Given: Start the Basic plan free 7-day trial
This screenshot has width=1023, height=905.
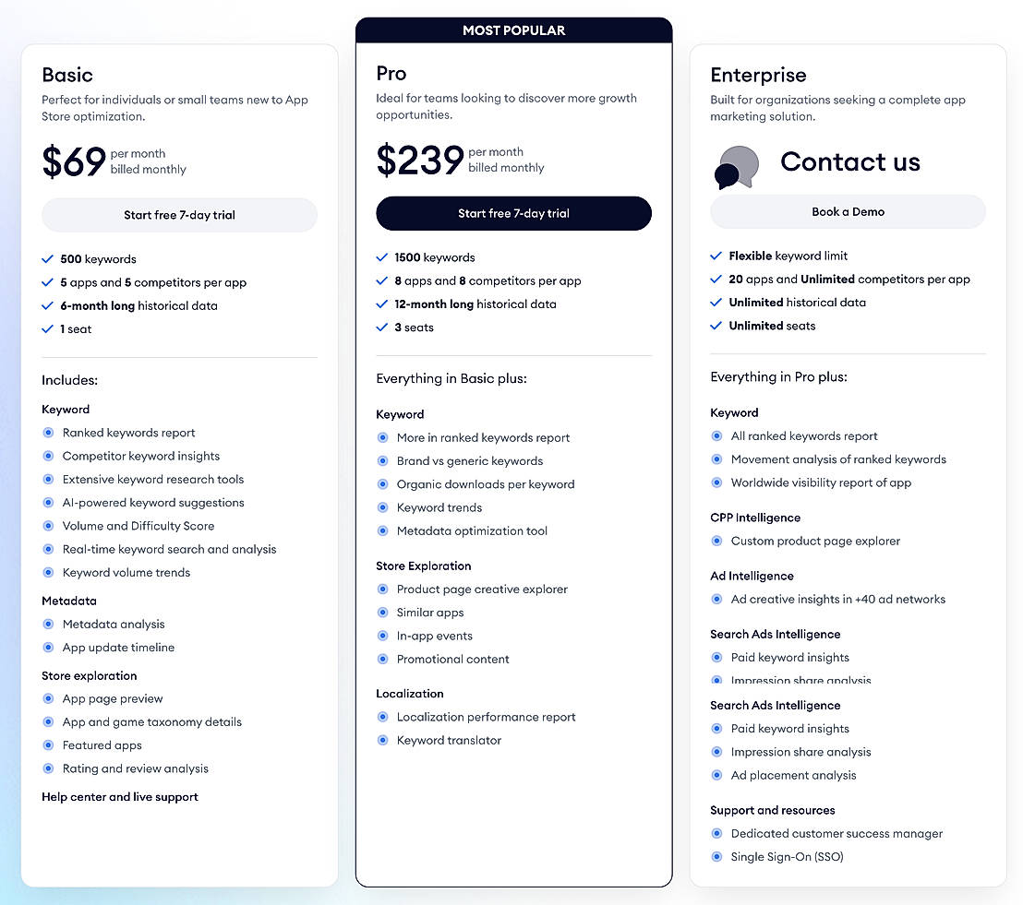Looking at the screenshot, I should point(179,215).
